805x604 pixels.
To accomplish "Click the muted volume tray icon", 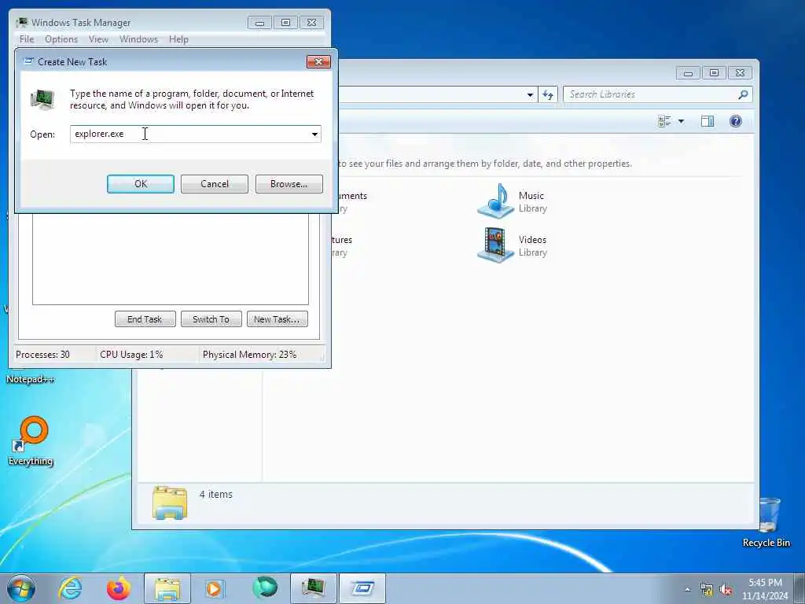I will [726, 590].
